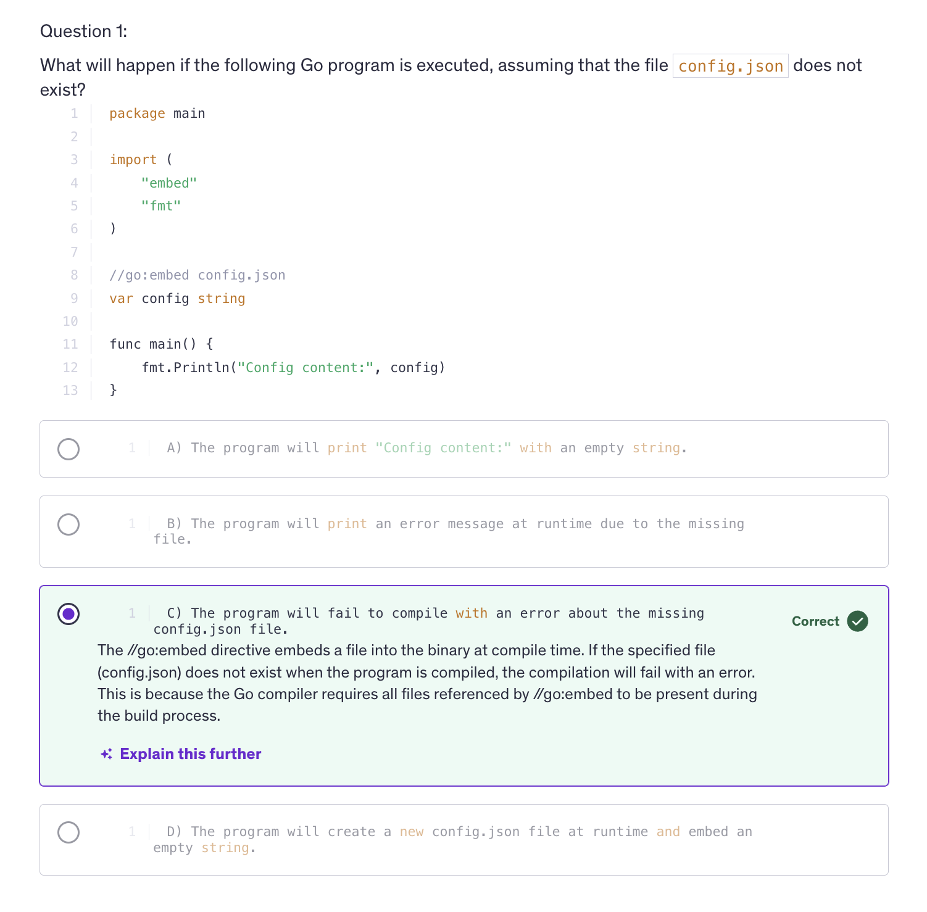This screenshot has height=912, width=927.
Task: Click the "Correct" status label
Action: pos(815,621)
